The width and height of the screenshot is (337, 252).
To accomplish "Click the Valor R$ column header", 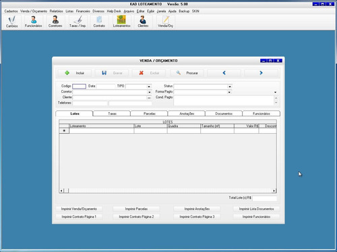I will [247, 126].
